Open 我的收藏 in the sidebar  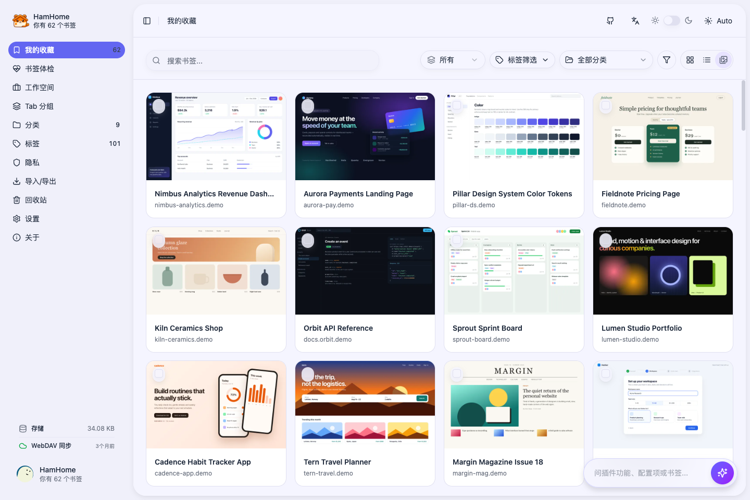pyautogui.click(x=67, y=50)
